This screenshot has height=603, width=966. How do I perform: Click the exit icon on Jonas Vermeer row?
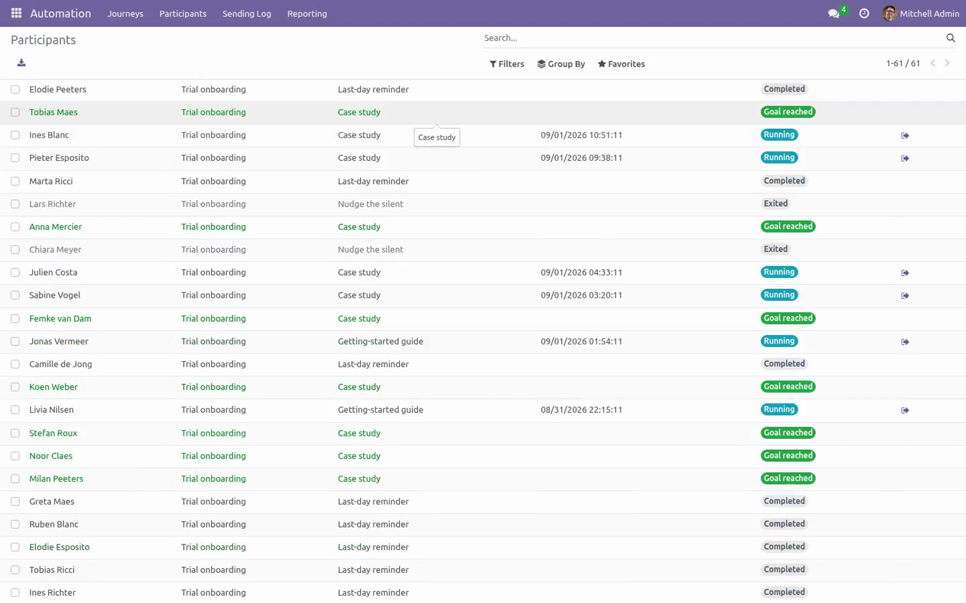point(905,342)
